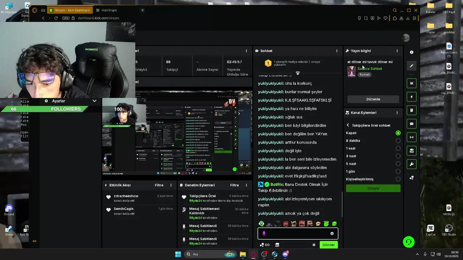Click the broadcast signal sidebar icon

pyautogui.click(x=412, y=137)
